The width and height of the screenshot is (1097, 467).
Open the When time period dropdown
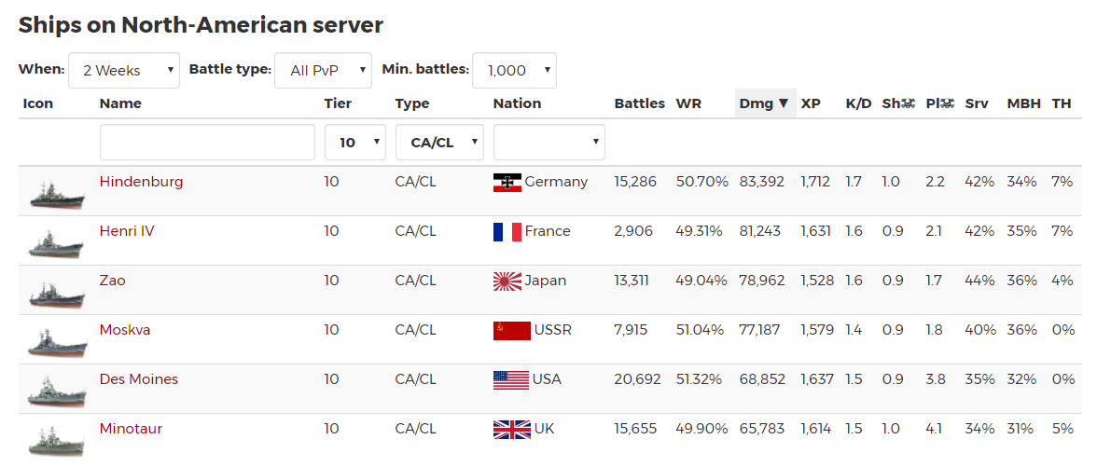tap(124, 71)
